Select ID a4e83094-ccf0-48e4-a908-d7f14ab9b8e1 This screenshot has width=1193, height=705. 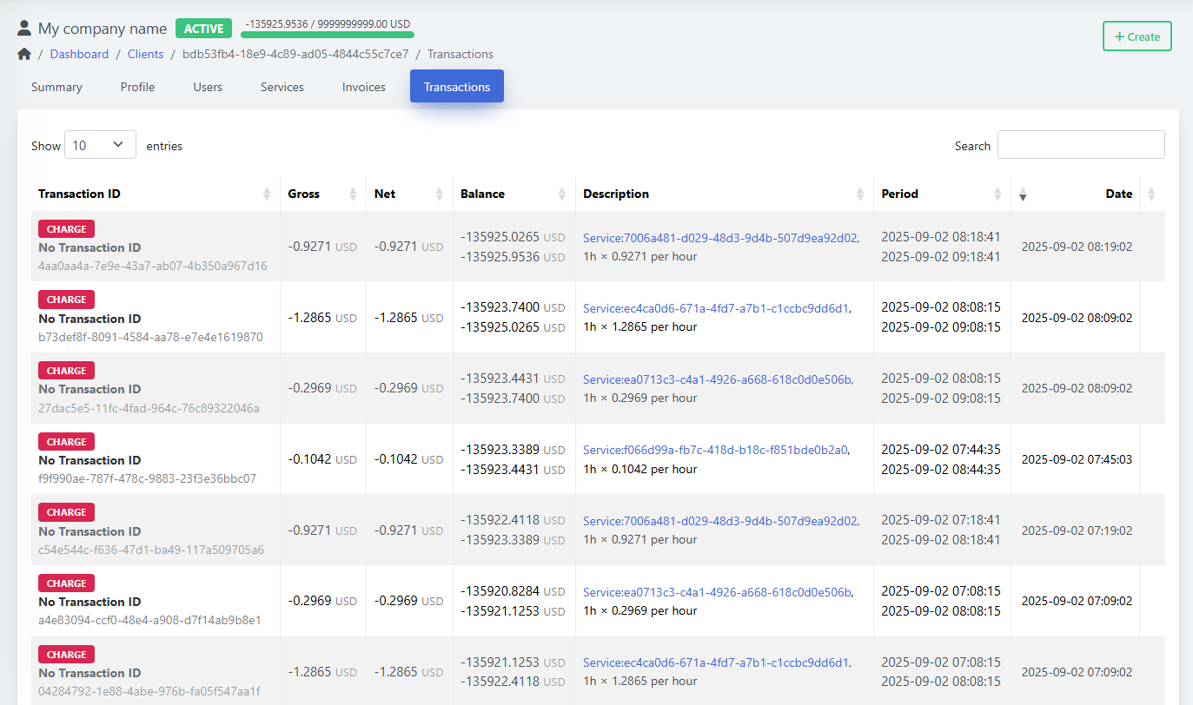149,621
